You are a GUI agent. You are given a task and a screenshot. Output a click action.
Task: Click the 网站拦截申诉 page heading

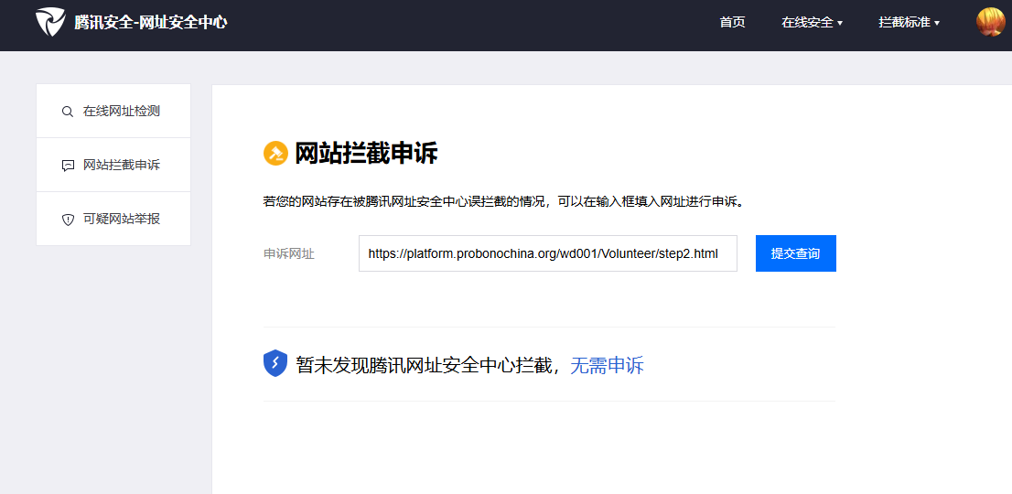coord(366,154)
